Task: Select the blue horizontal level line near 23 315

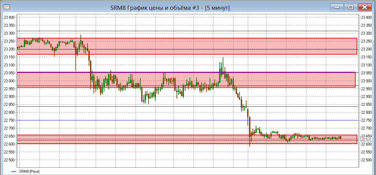Action: [187, 31]
